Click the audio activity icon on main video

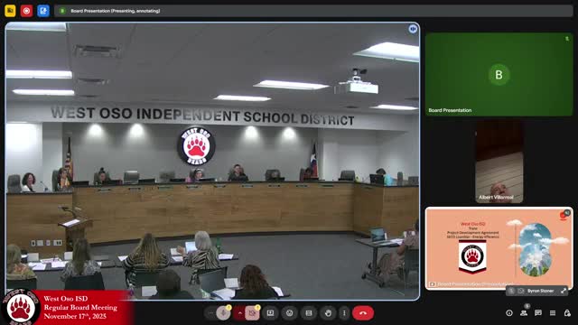(413, 29)
